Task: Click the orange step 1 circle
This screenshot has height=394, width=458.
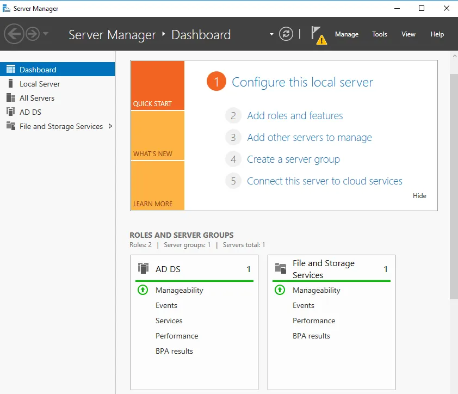Action: (x=216, y=81)
